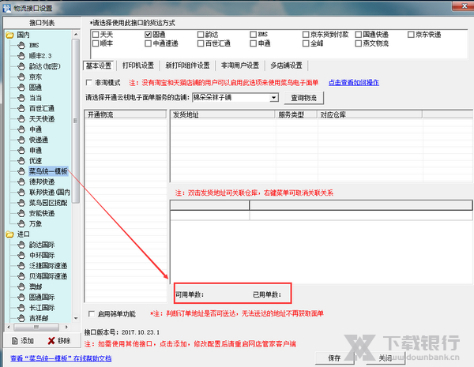Tick the 天天 shipping method checkbox

click(96, 35)
